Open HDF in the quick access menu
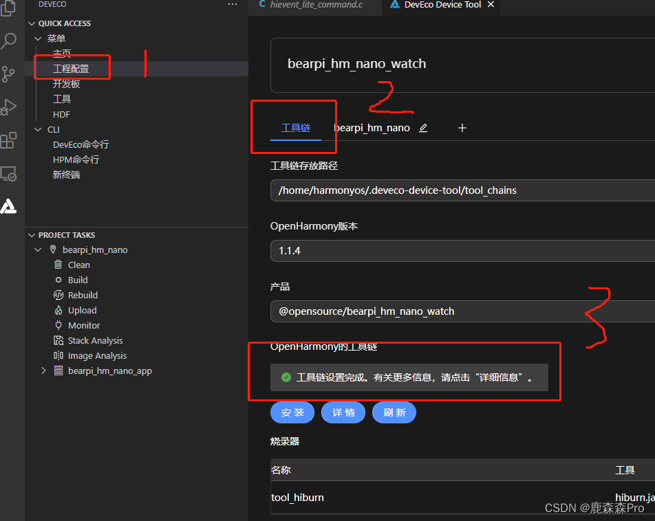 (x=61, y=114)
